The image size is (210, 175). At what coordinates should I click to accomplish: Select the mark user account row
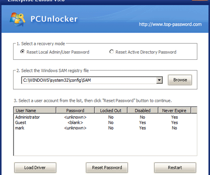(x=105, y=128)
